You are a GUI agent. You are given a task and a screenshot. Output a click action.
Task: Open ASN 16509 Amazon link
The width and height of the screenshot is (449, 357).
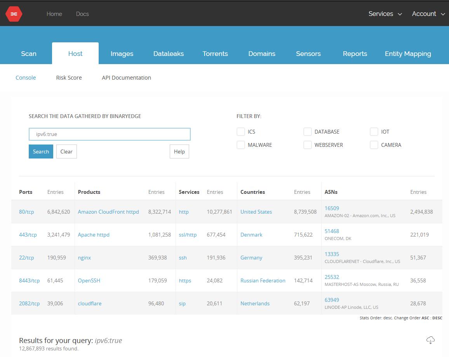(x=332, y=208)
